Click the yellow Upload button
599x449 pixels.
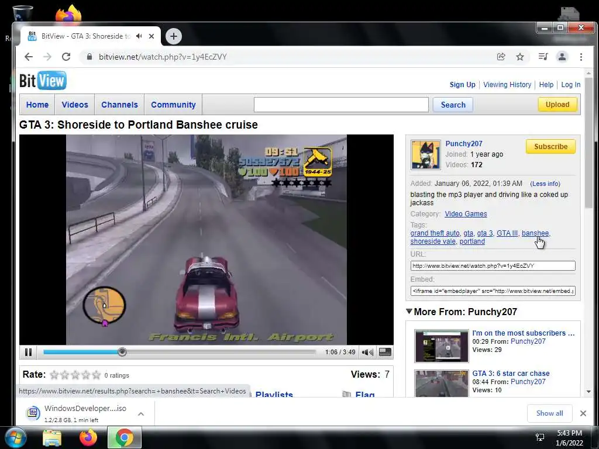pyautogui.click(x=557, y=105)
